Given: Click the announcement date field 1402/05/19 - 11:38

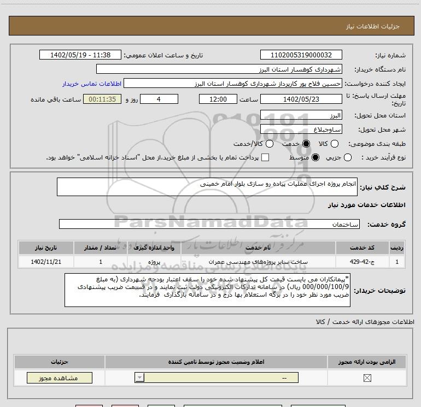Looking at the screenshot, I should tap(80, 55).
